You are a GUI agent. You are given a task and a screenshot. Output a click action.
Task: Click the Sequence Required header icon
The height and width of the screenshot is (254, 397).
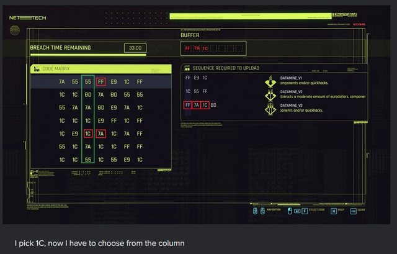187,68
